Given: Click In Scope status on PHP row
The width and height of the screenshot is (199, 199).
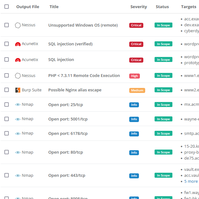Looking at the screenshot, I should click(x=163, y=75).
